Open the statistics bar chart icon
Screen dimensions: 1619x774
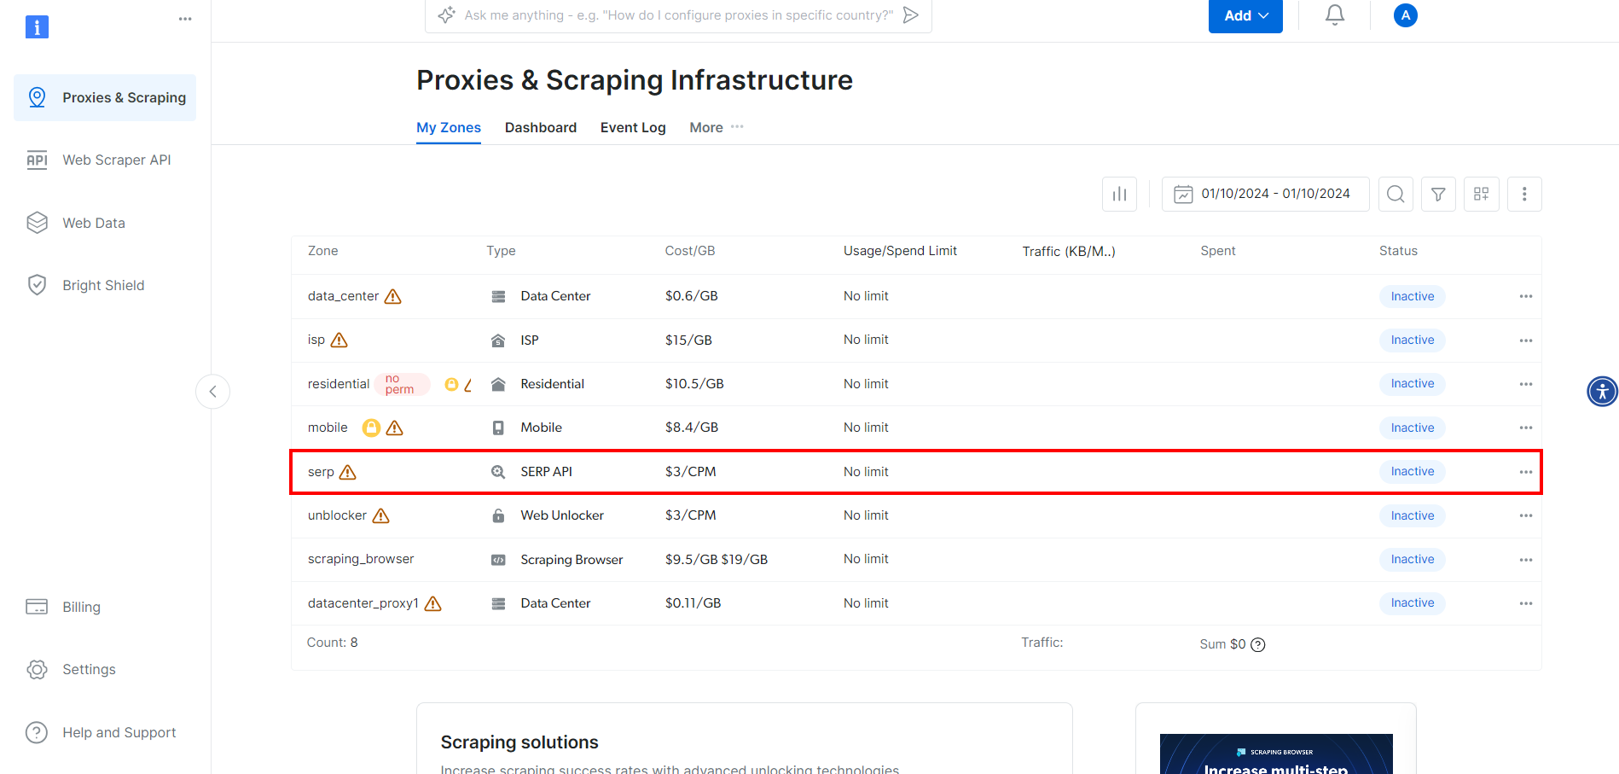pos(1119,195)
